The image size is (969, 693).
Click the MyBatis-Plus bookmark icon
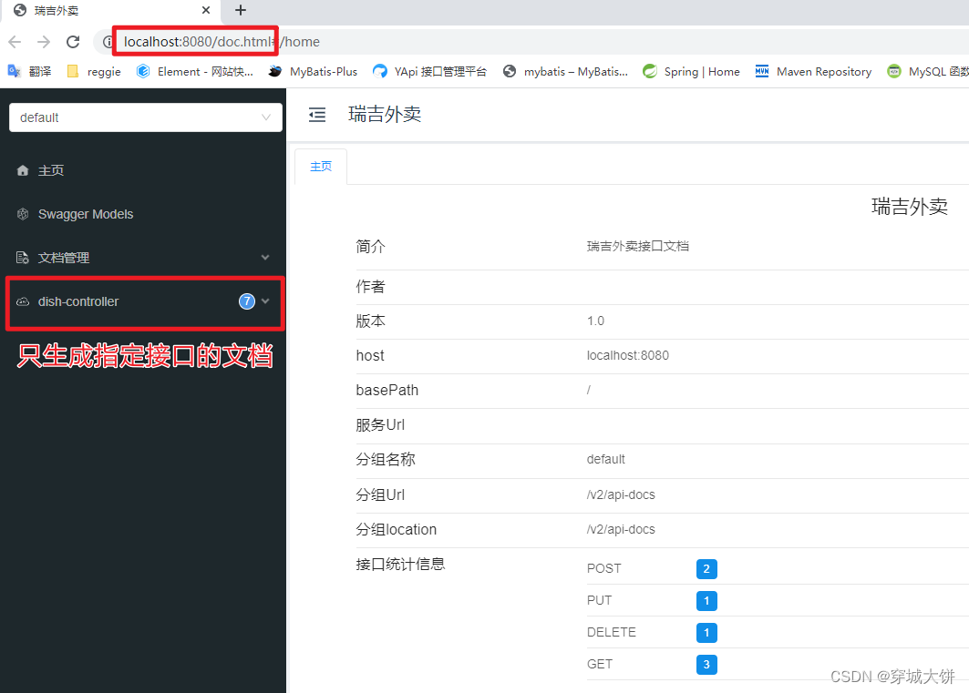(274, 71)
